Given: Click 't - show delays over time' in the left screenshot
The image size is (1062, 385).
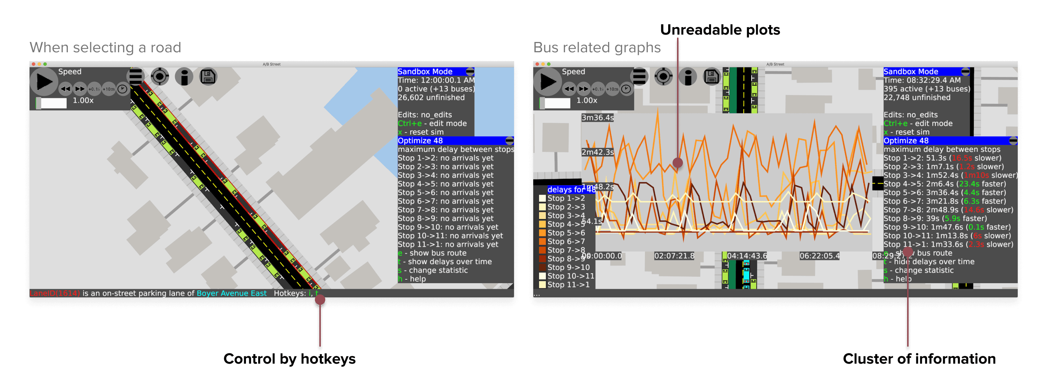Looking at the screenshot, I should pos(445,262).
